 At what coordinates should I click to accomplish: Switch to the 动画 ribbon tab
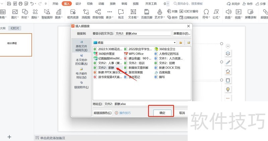(x=101, y=4)
